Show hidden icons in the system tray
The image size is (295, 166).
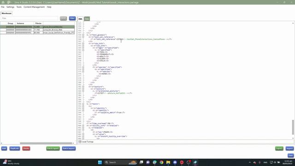(250, 162)
